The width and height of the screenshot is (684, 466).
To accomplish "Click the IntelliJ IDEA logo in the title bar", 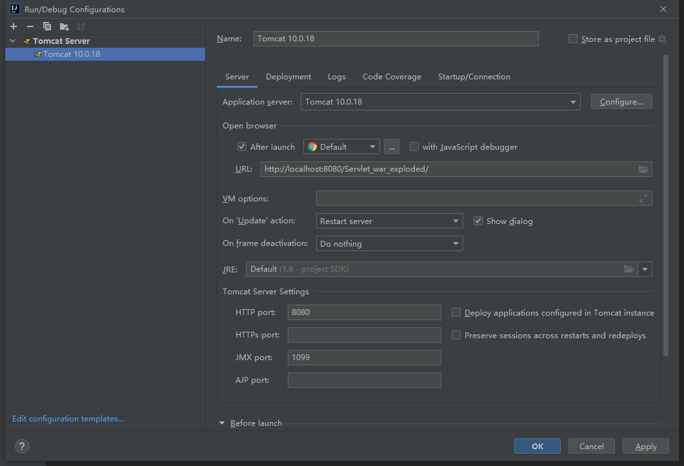I will pos(14,9).
